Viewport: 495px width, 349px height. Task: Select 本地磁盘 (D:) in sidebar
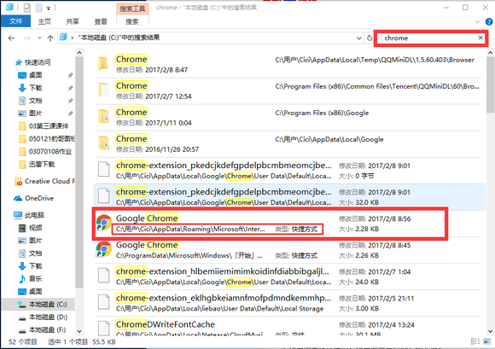[48, 317]
